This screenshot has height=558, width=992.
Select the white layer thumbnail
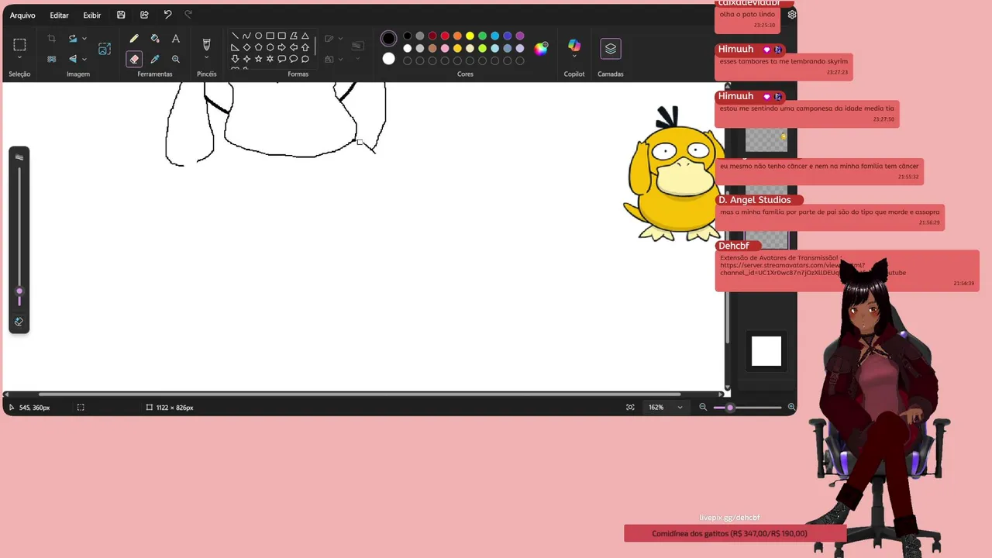point(766,350)
